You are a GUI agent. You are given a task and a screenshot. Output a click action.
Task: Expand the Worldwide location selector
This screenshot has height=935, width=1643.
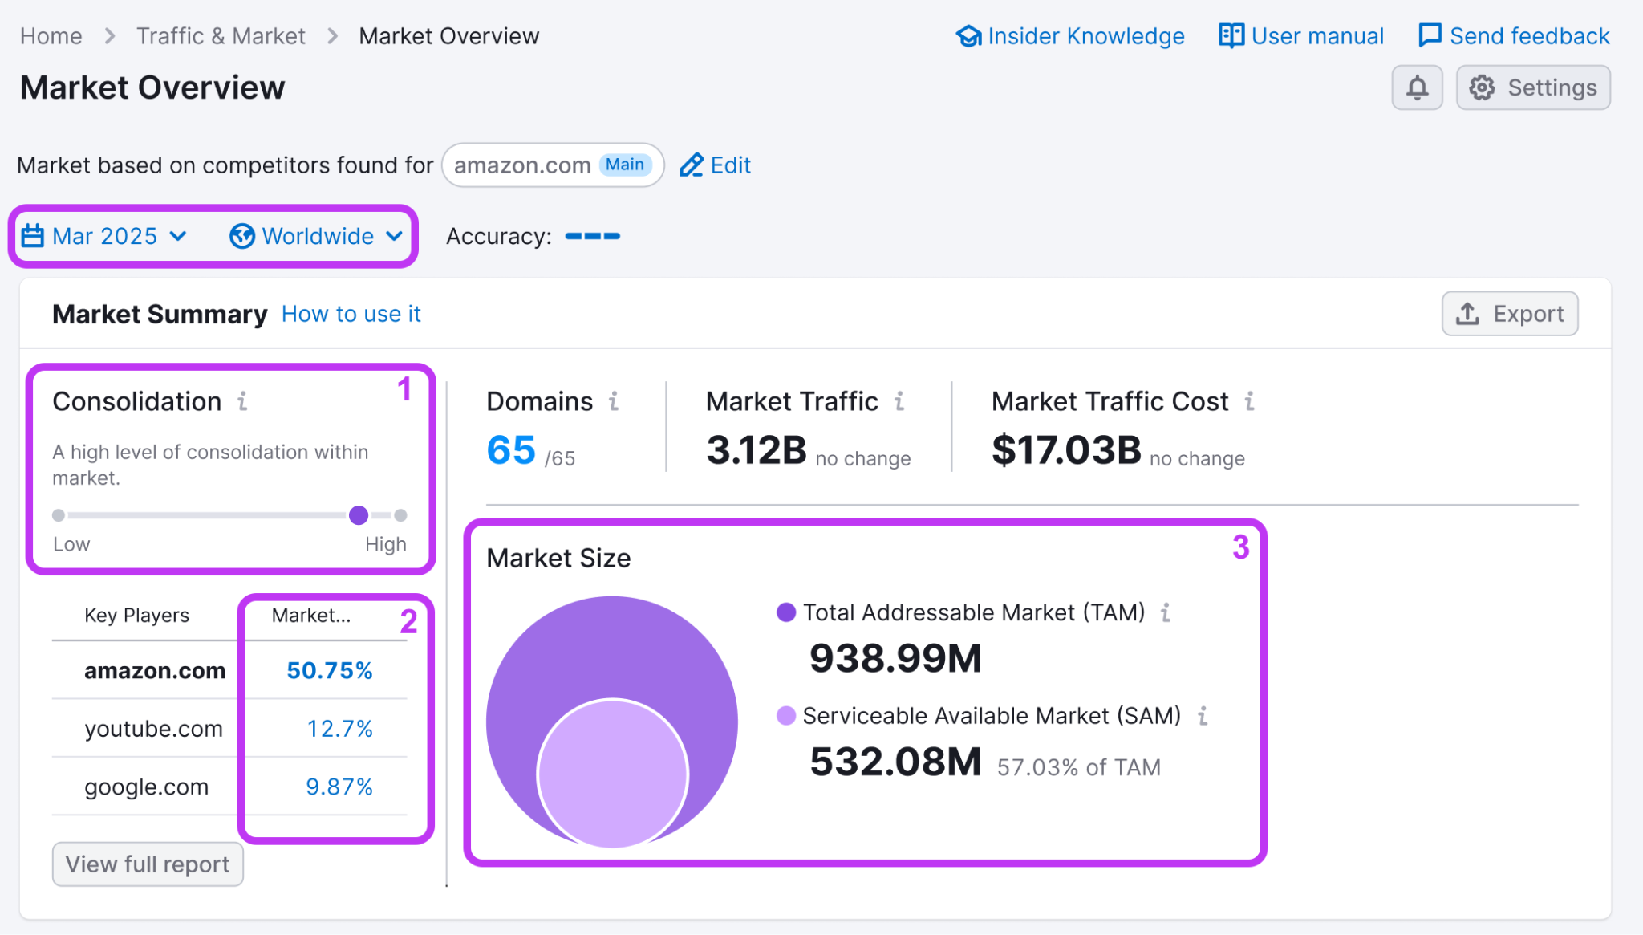tap(318, 236)
